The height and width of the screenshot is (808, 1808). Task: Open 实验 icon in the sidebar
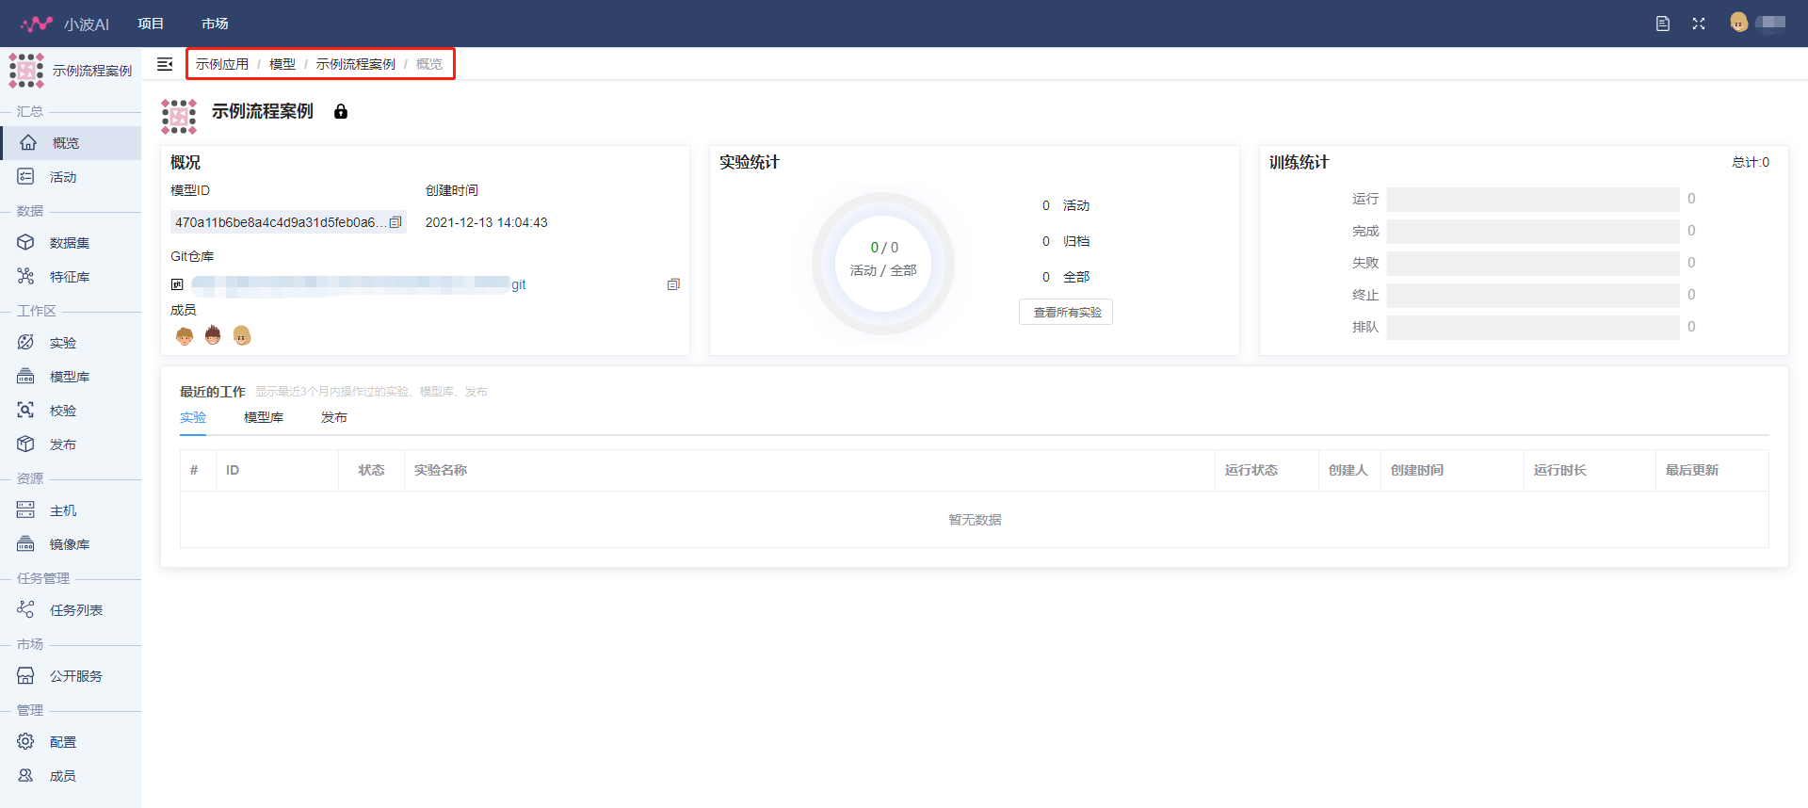click(x=25, y=342)
